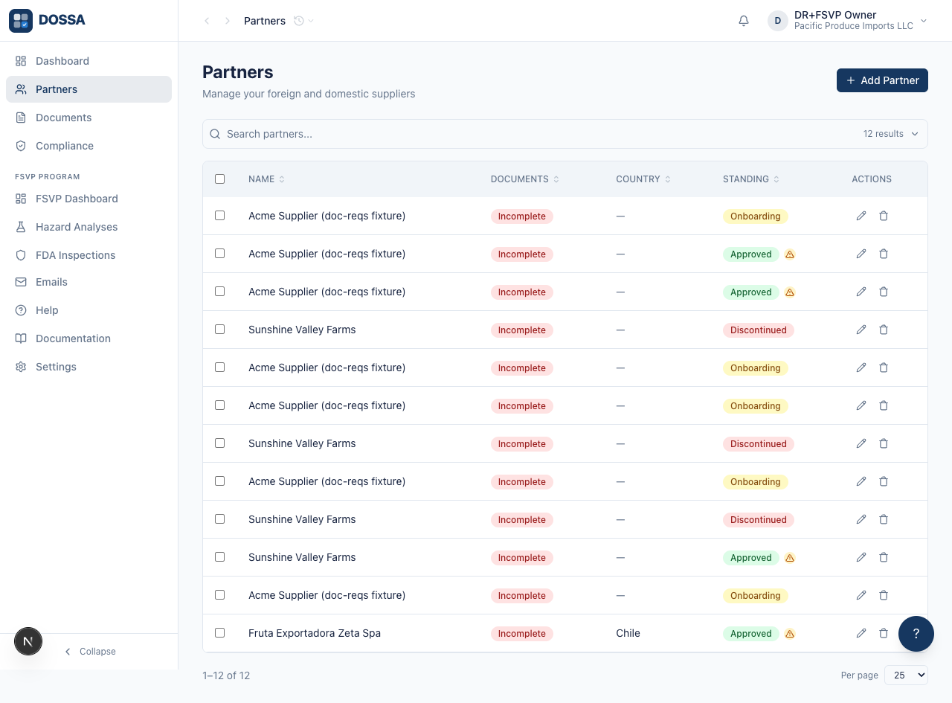Sort table by the NAME column

tap(266, 179)
